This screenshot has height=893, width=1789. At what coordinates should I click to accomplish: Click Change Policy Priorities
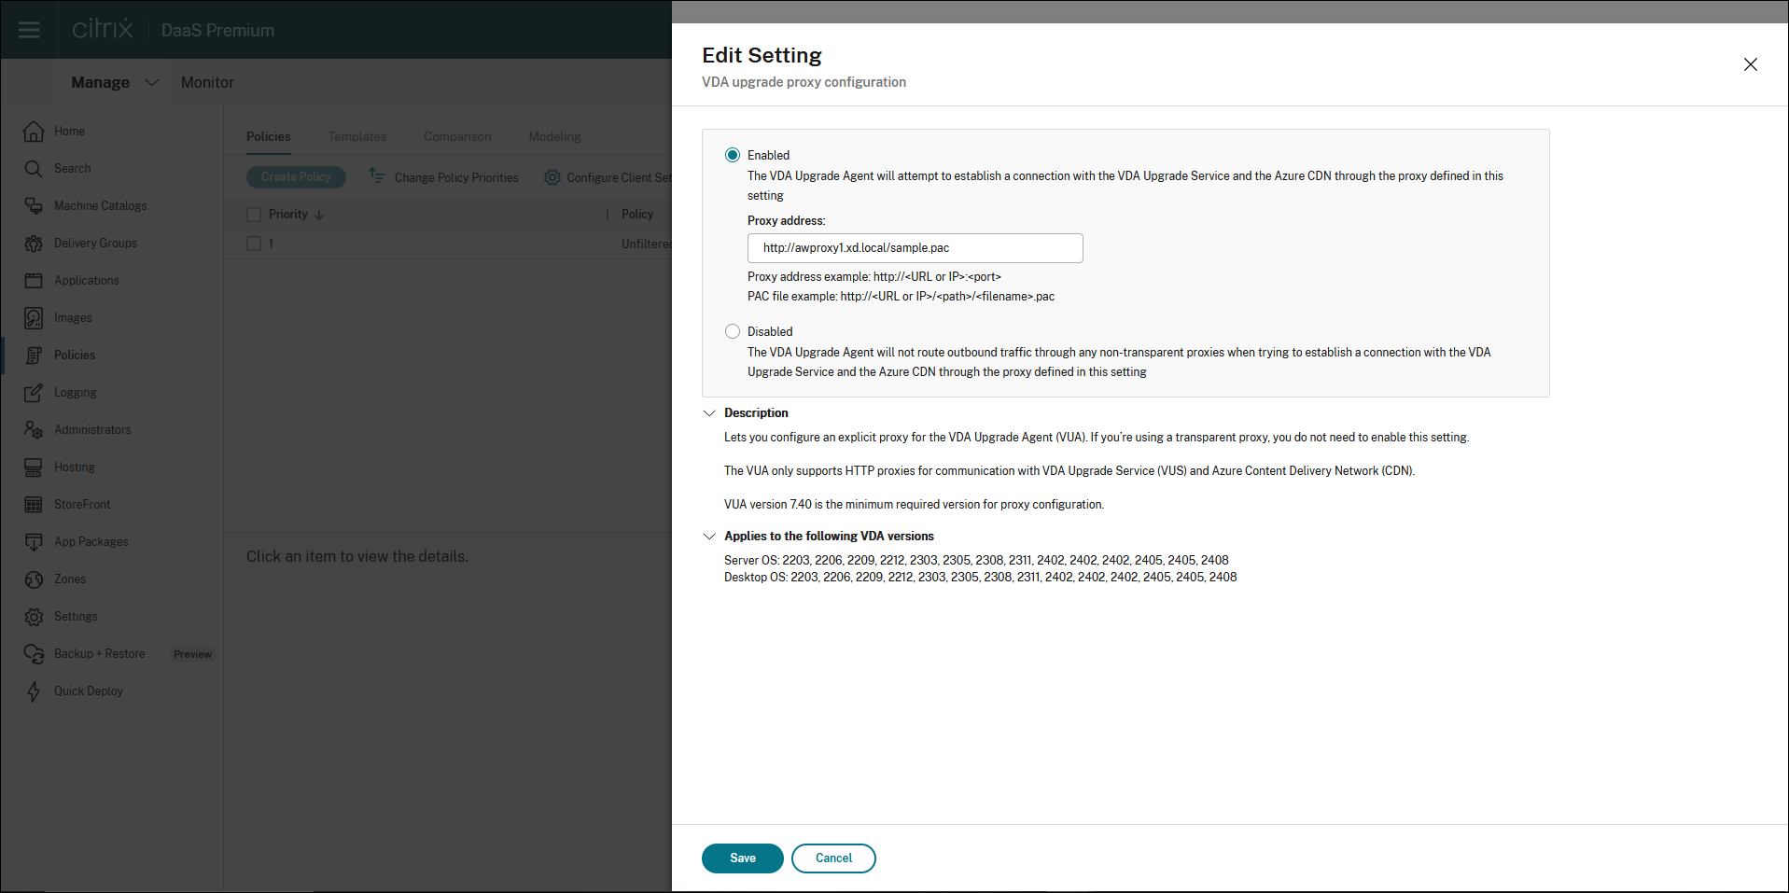click(456, 177)
